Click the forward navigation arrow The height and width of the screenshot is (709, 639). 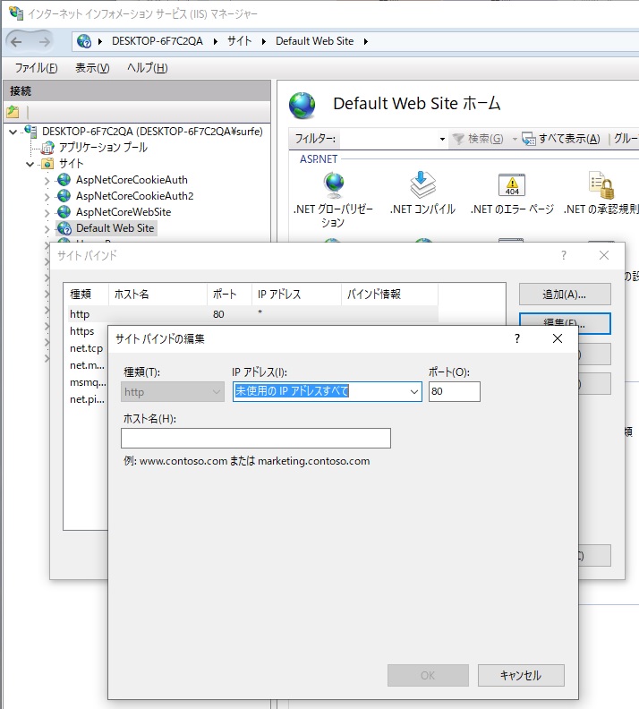click(x=44, y=42)
